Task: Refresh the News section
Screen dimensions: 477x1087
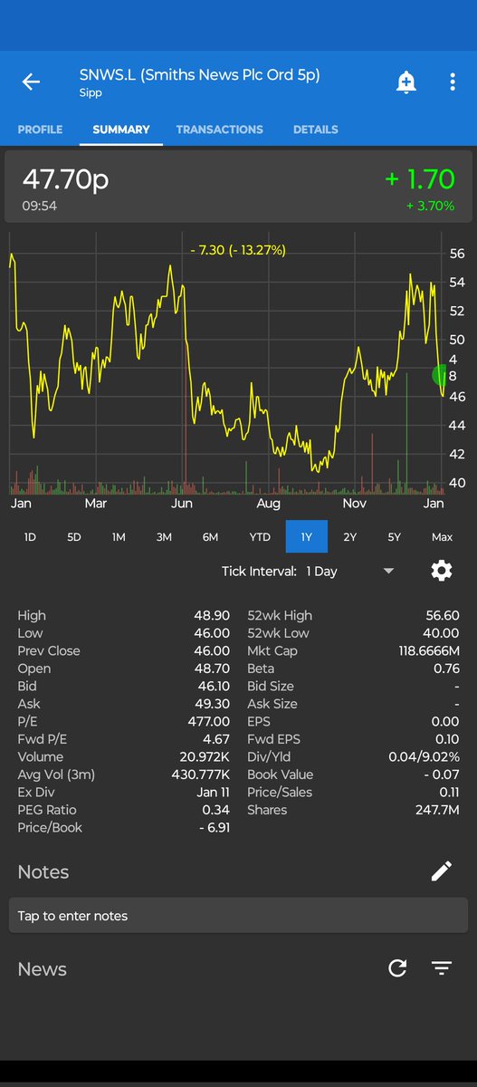Action: [x=397, y=969]
